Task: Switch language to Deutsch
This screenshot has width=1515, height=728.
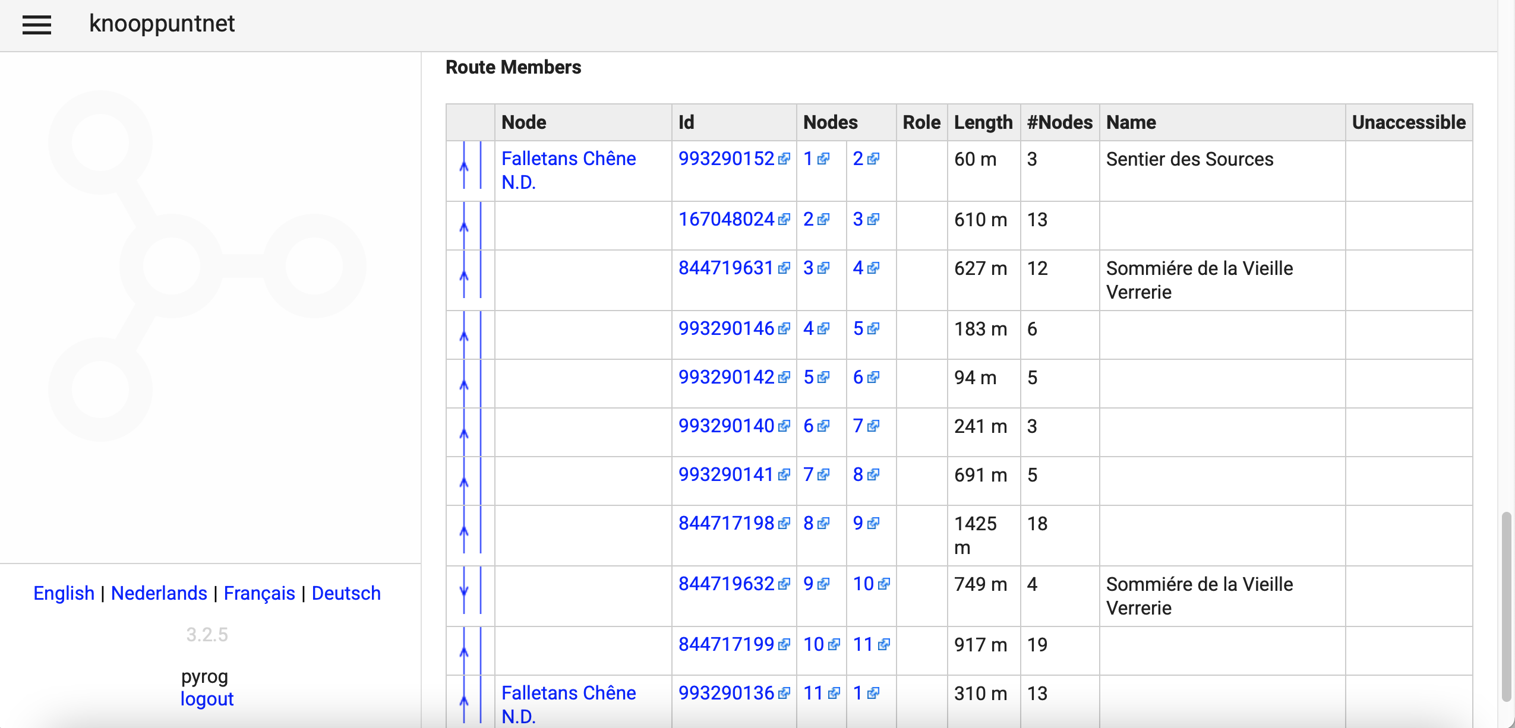Action: [346, 593]
